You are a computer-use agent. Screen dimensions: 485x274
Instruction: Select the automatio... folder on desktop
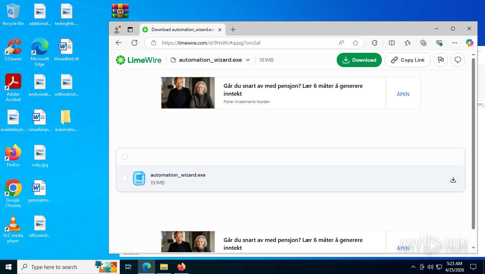tap(66, 121)
